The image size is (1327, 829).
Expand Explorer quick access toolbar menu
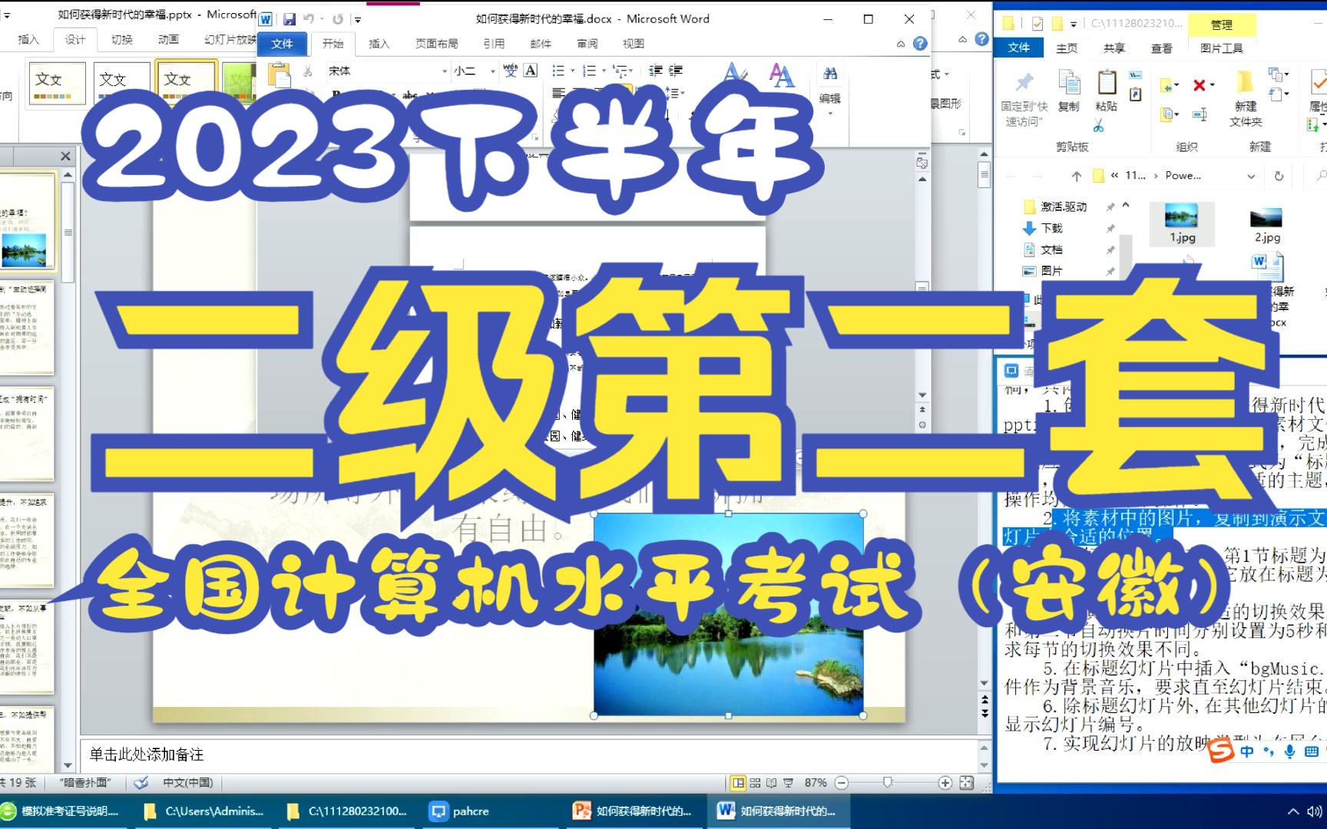(x=1074, y=24)
